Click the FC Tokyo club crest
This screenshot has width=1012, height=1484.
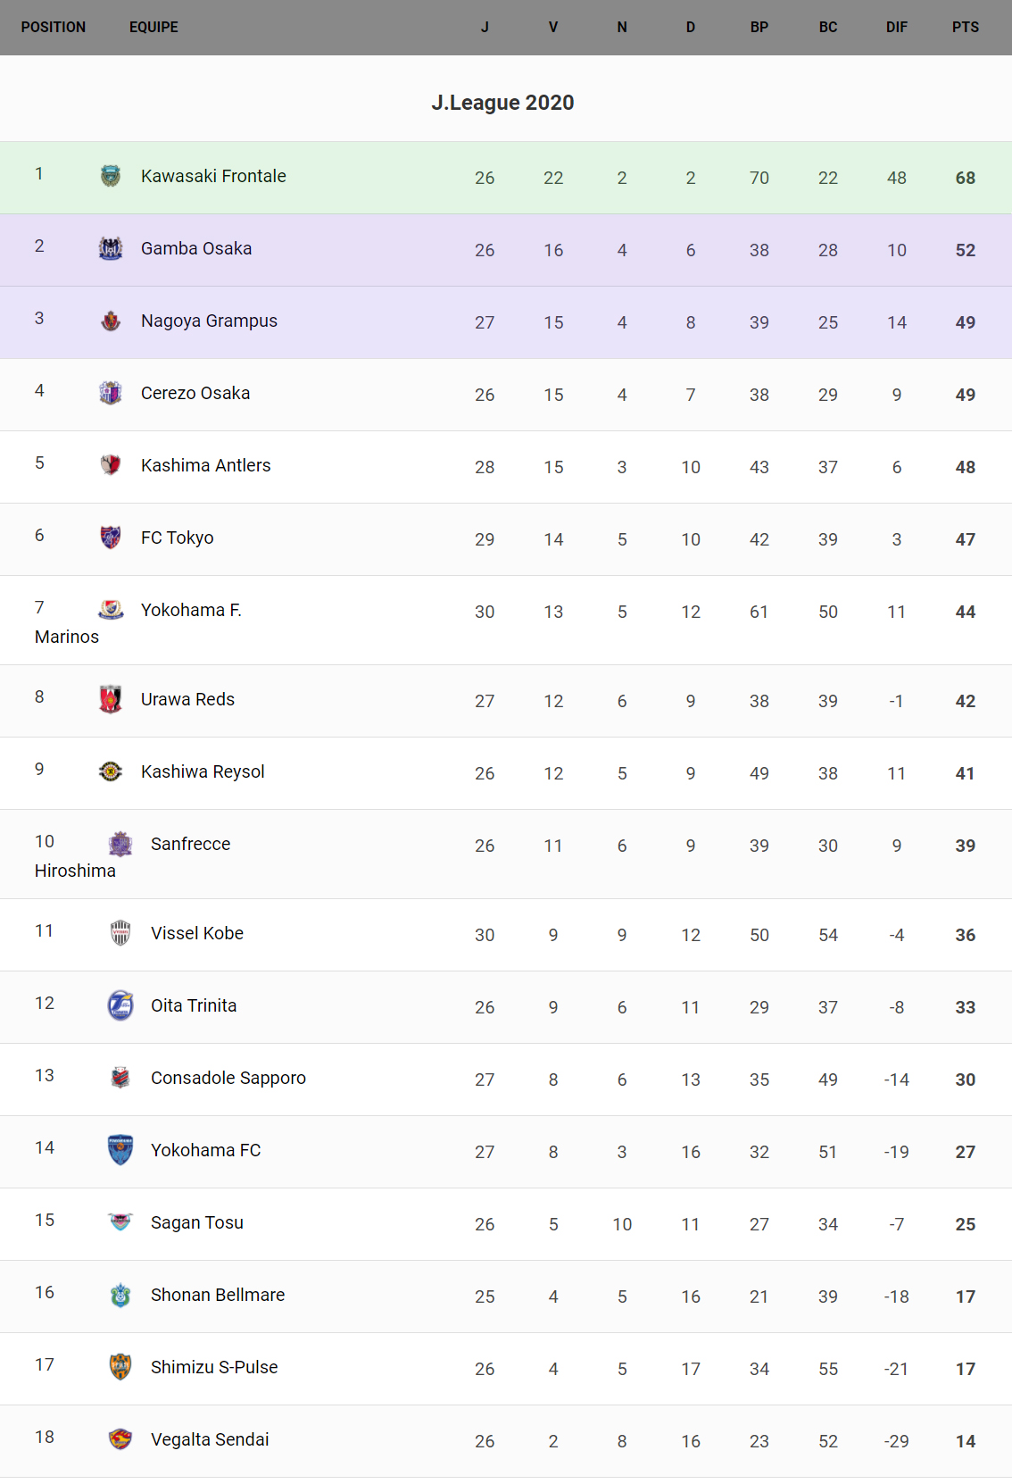[111, 538]
